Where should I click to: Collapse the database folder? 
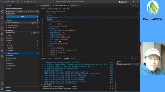[x=10, y=40]
